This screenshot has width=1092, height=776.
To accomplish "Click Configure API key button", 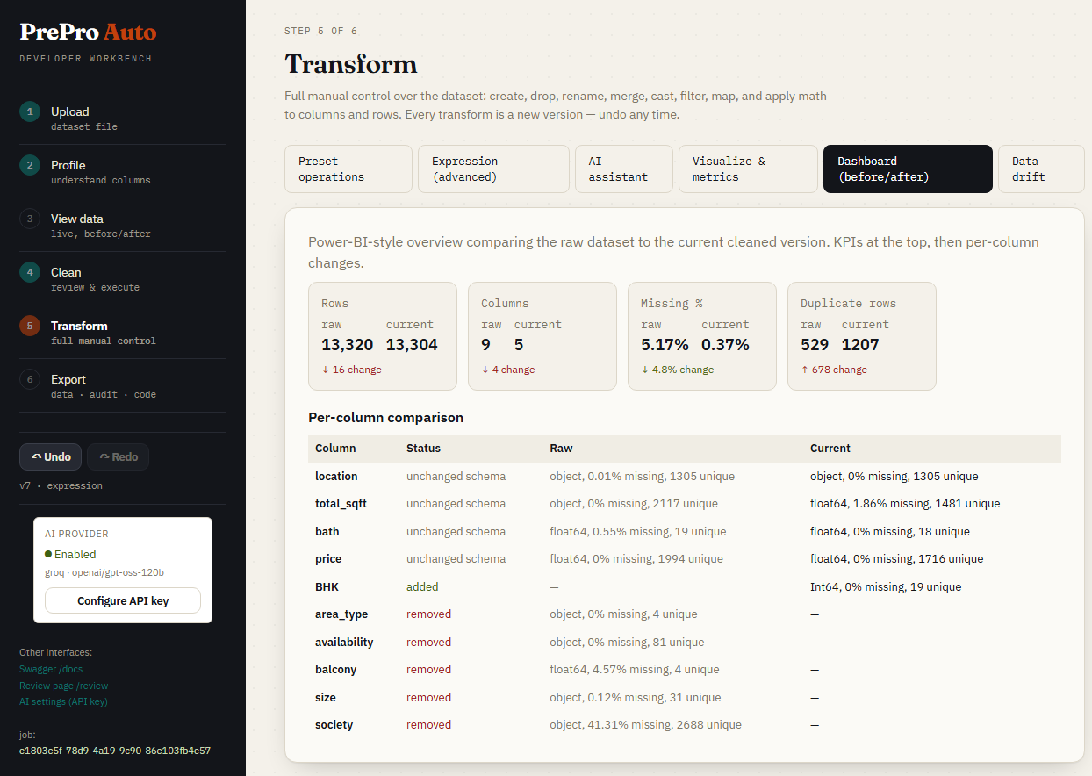I will click(x=123, y=600).
